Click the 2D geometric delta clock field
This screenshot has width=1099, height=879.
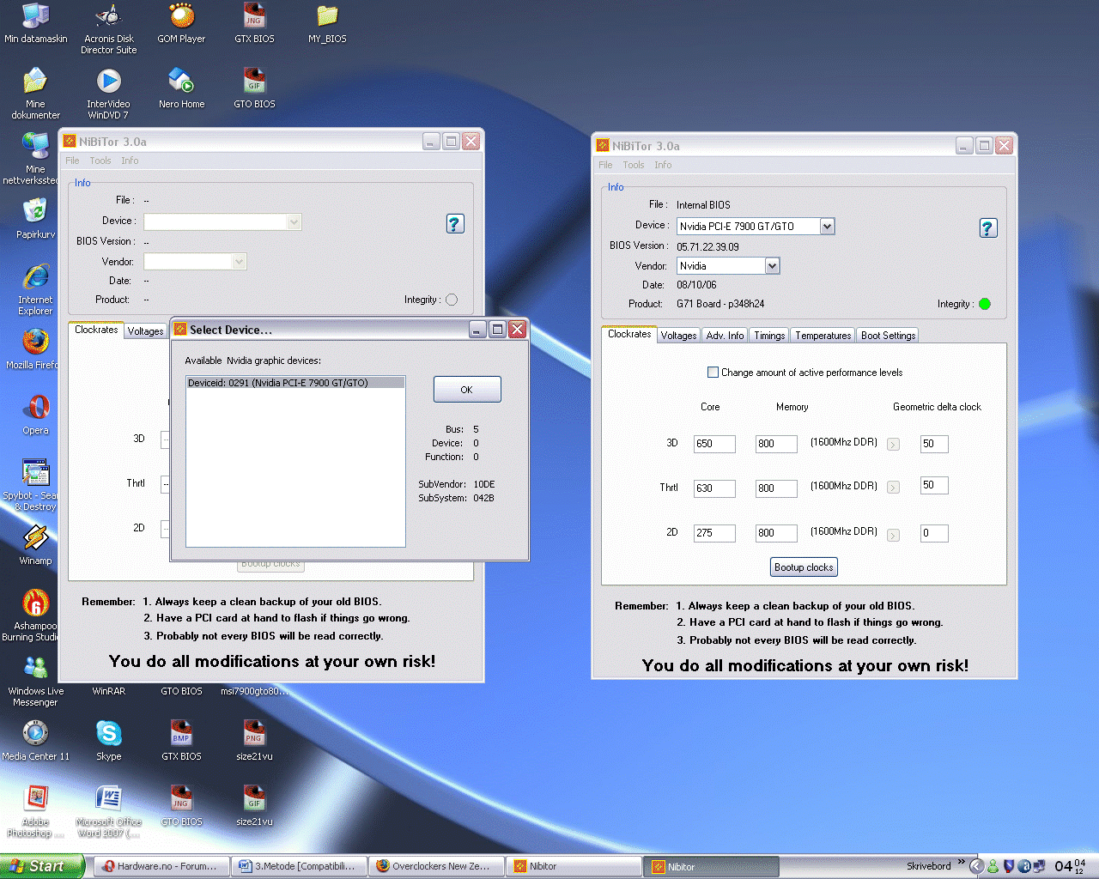(934, 533)
